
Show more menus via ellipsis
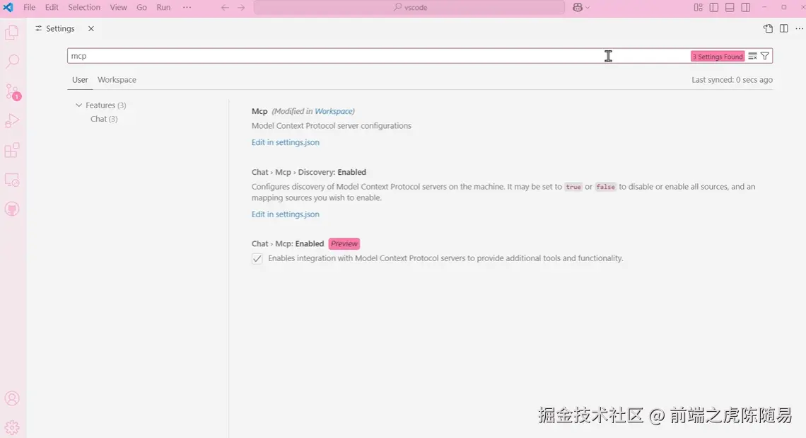187,7
